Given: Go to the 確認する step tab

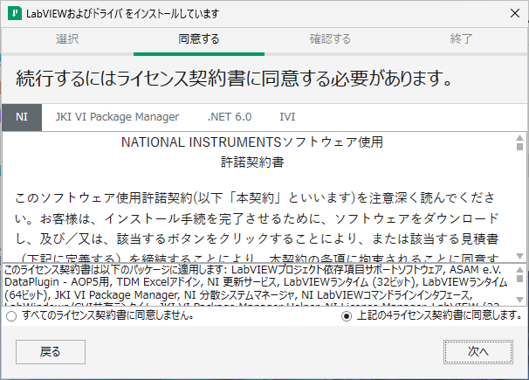Looking at the screenshot, I should click(x=330, y=39).
